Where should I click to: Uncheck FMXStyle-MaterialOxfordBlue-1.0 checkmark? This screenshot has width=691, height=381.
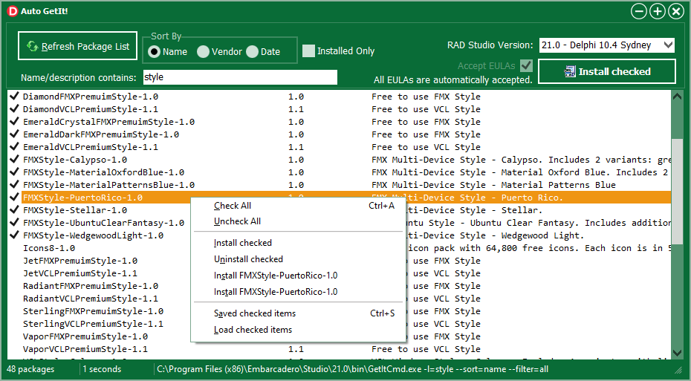pyautogui.click(x=14, y=172)
